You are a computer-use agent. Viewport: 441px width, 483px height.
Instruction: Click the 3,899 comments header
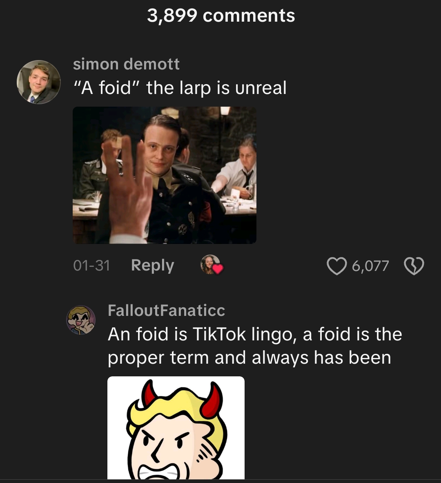tap(220, 16)
